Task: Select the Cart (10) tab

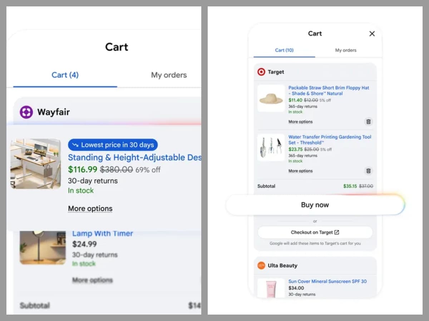Action: (x=284, y=50)
